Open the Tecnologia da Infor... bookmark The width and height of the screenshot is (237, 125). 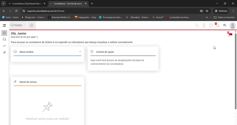pyautogui.click(x=110, y=18)
